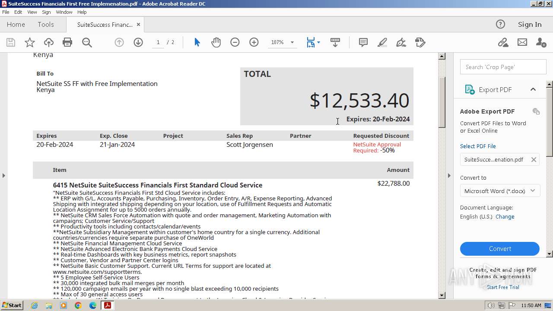
Task: Collapse the Export PDF section
Action: (533, 89)
